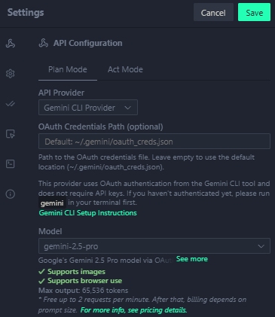This screenshot has width=275, height=317.
Task: Open the API Configuration sidebar section icon
Action: 11,44
